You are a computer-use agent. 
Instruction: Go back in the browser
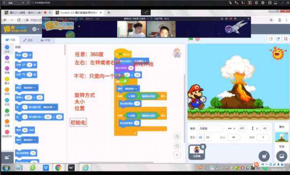click(x=5, y=20)
